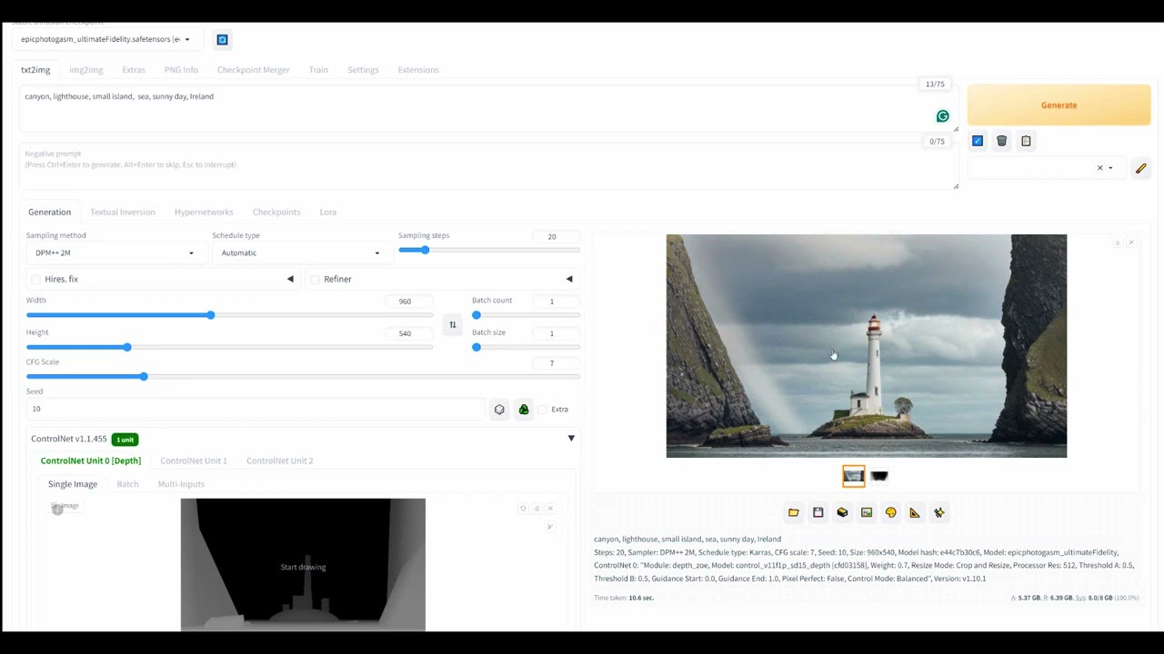Screen dimensions: 1164x654
Task: Click the Batch count slider handle
Action: click(477, 315)
